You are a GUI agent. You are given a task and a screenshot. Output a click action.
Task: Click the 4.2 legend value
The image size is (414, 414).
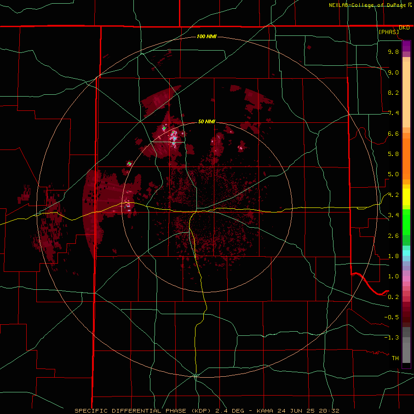393,195
